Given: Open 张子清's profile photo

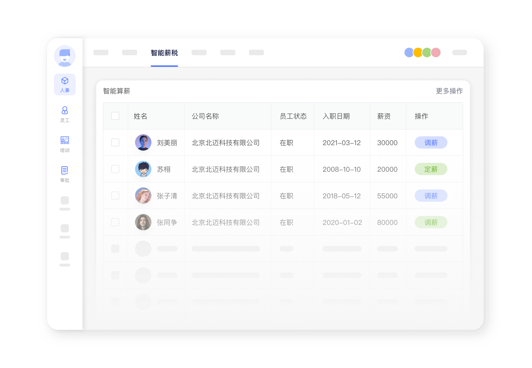Looking at the screenshot, I should coord(143,196).
